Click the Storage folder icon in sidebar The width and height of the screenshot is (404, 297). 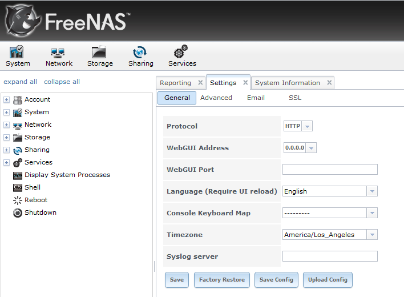pyautogui.click(x=18, y=138)
